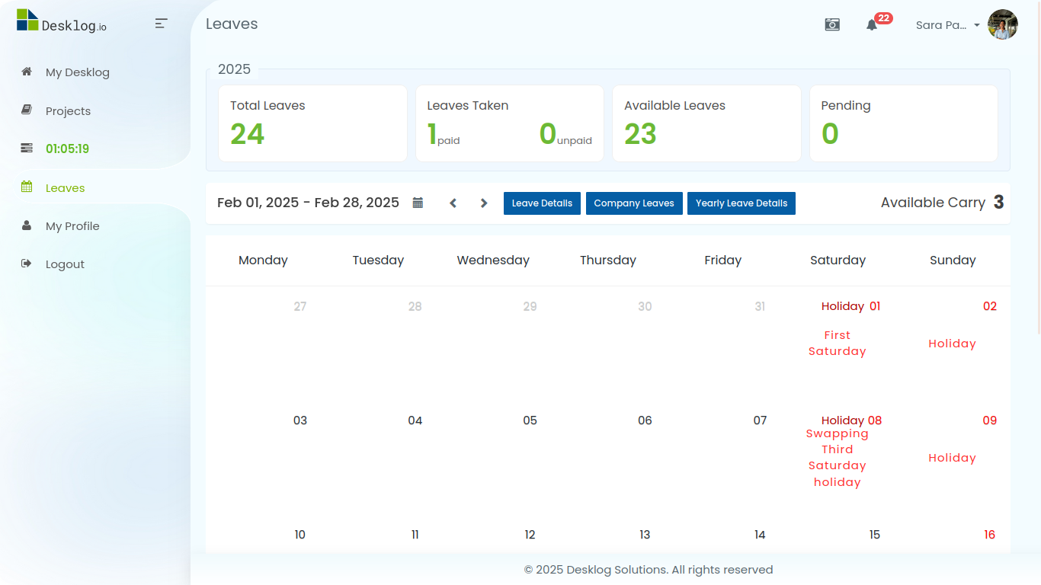The image size is (1041, 585).
Task: Click Swapping Third Saturday holiday label
Action: (x=838, y=458)
